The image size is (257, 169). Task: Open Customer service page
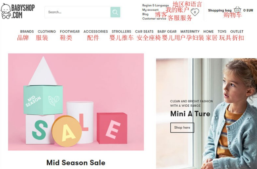pos(154,19)
